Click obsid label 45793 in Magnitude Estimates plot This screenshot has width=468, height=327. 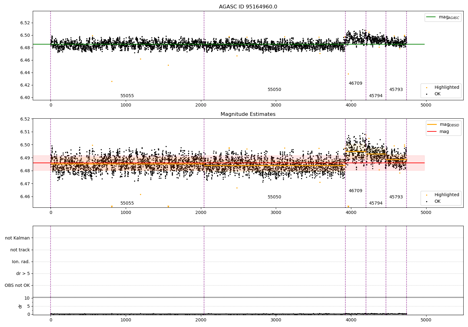396,197
